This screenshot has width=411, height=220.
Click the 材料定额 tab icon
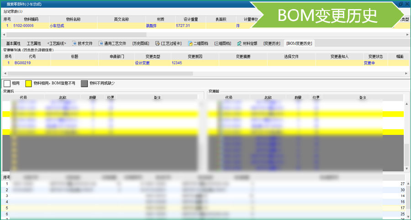point(239,43)
